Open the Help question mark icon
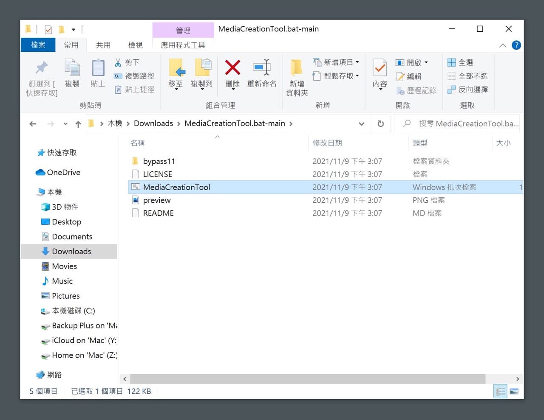The height and width of the screenshot is (420, 544). click(x=516, y=45)
